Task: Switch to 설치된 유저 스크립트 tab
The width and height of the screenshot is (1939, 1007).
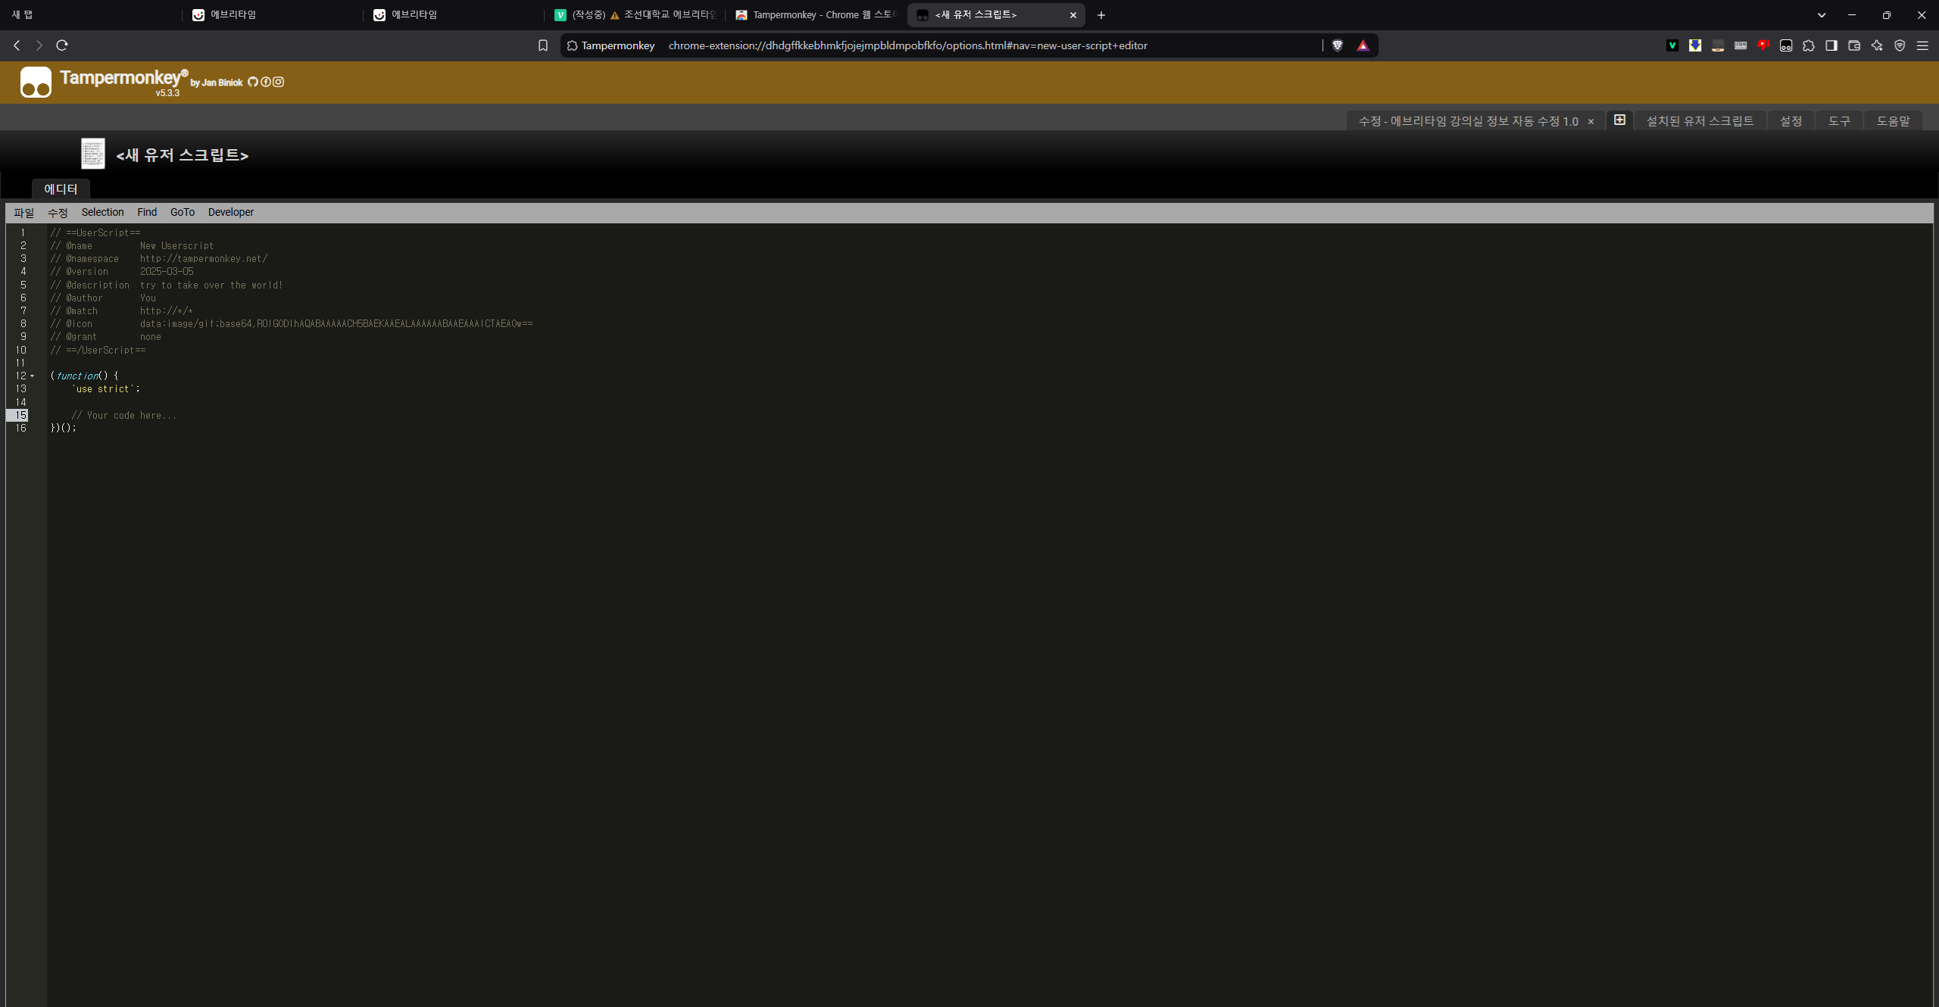Action: (x=1700, y=121)
